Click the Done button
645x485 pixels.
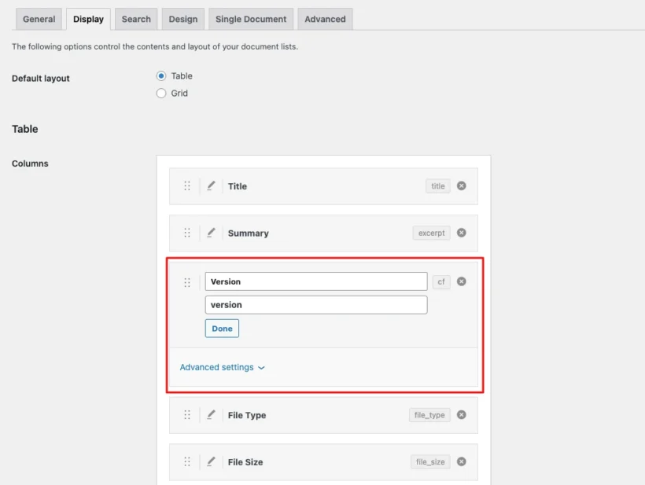point(221,328)
